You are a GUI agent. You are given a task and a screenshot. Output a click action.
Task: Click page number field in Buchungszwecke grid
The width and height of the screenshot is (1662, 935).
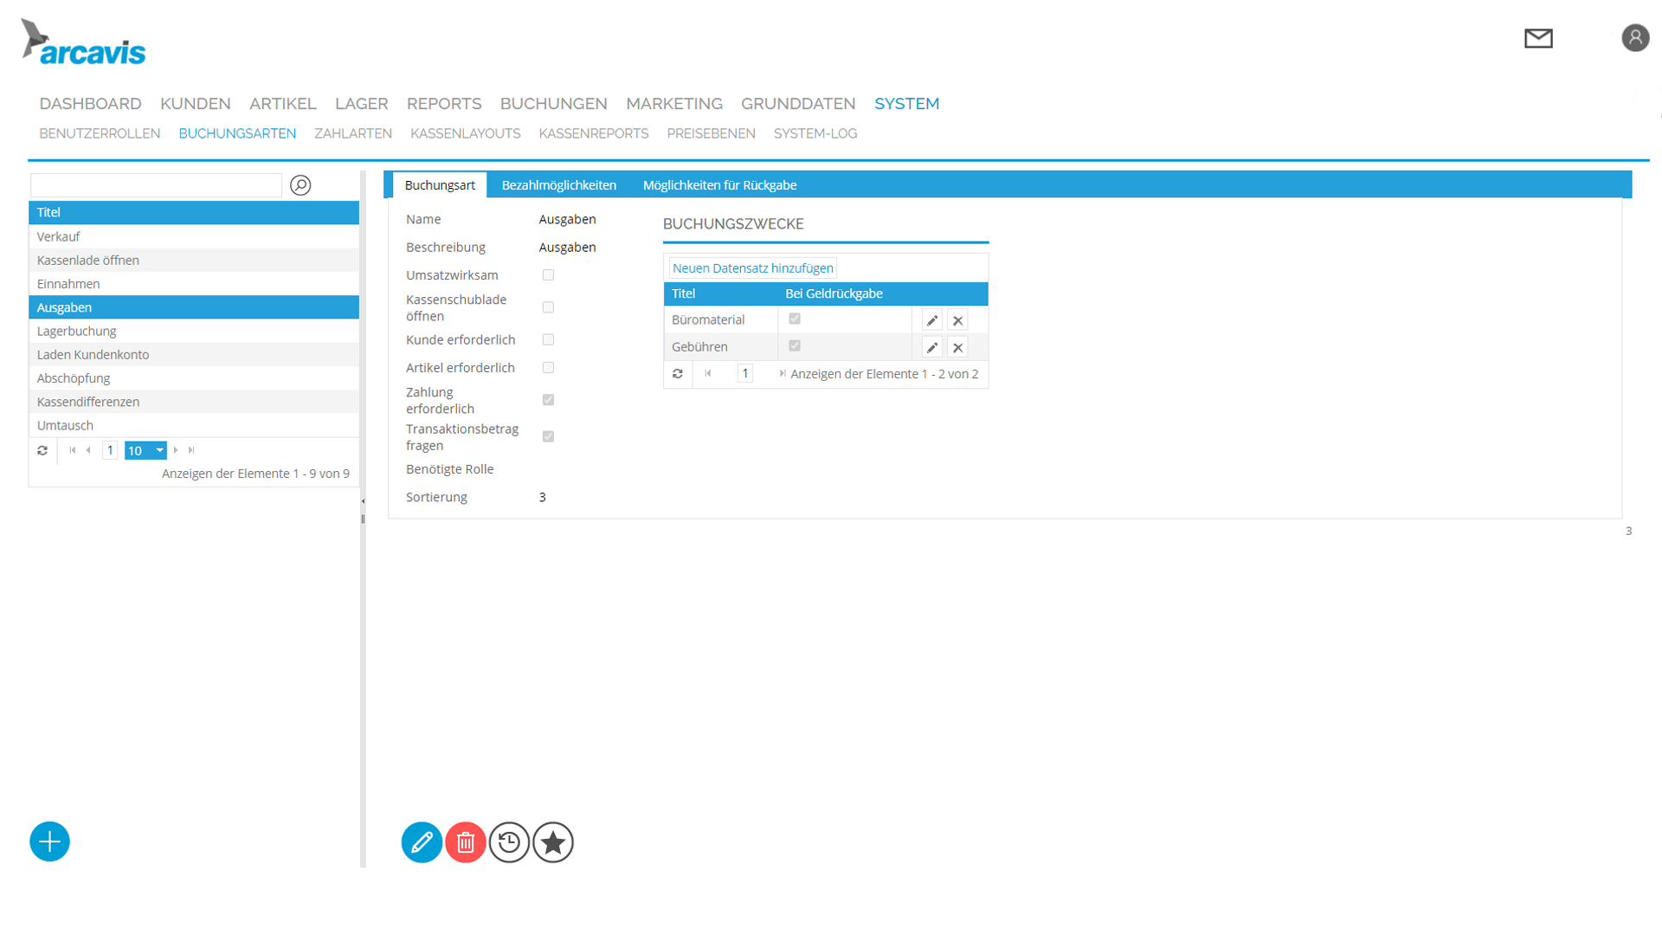coord(745,374)
